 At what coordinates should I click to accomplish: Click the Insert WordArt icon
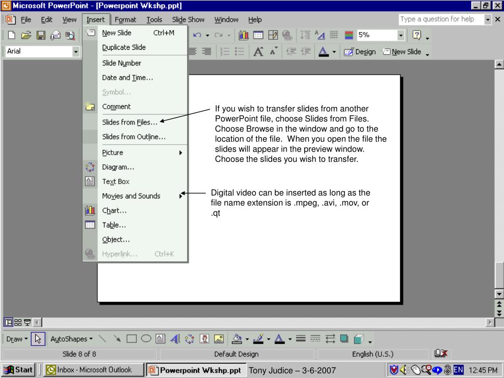click(x=175, y=339)
